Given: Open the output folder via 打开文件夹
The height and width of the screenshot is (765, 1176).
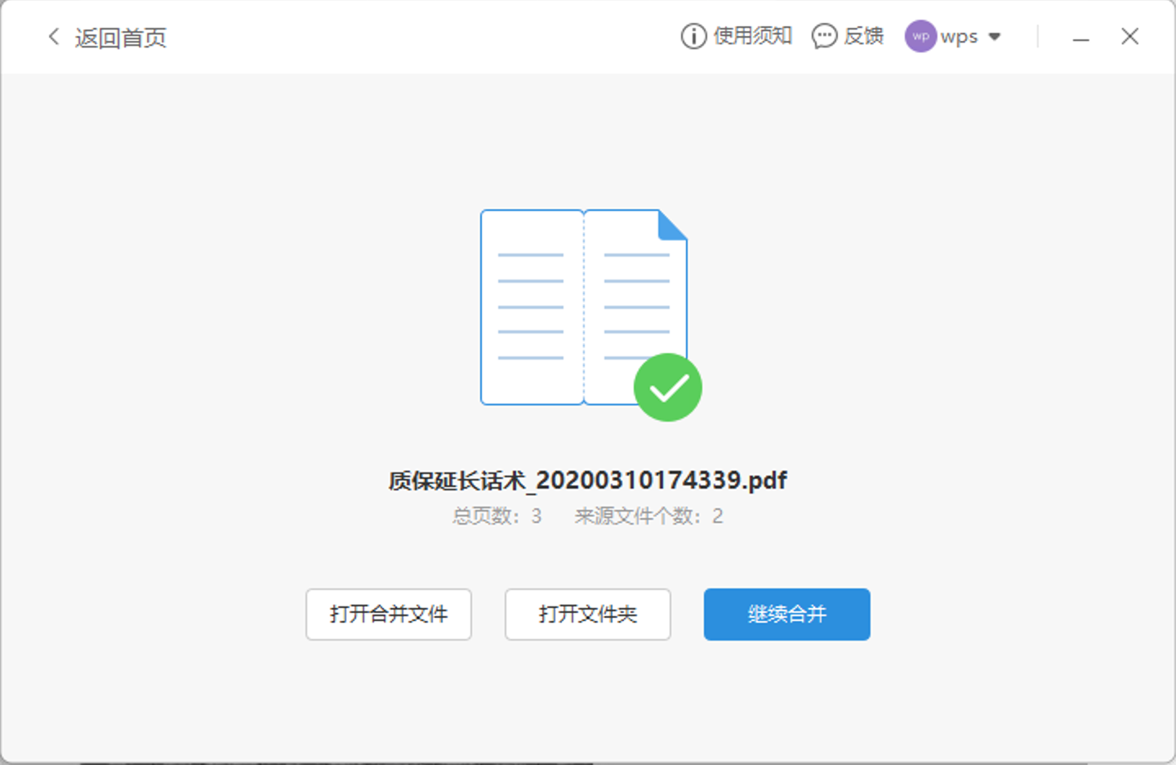Looking at the screenshot, I should pyautogui.click(x=587, y=615).
